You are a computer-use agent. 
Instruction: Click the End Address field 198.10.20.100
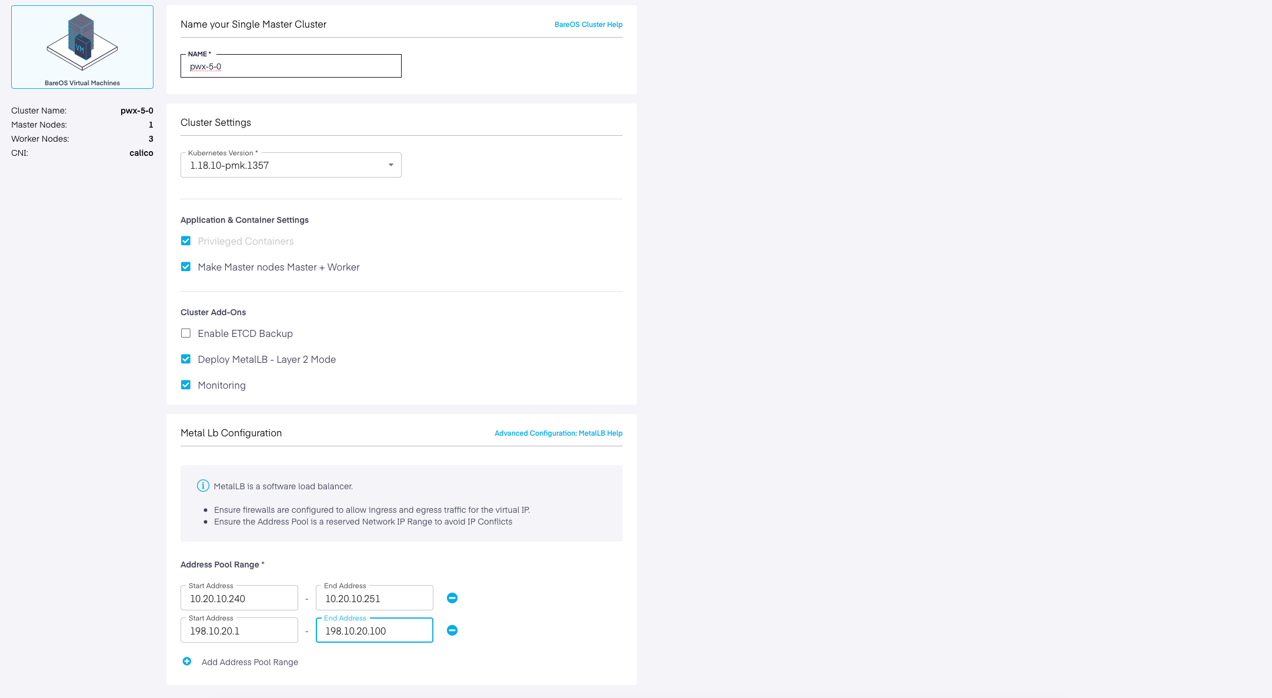(x=374, y=631)
